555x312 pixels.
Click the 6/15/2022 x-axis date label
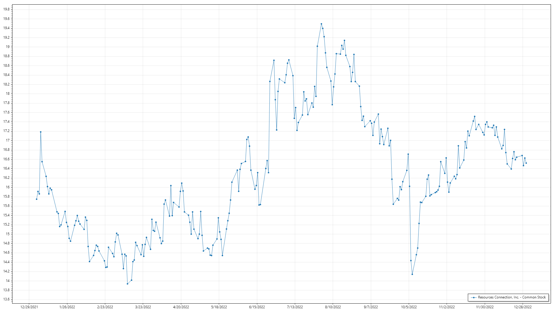[x=257, y=307]
